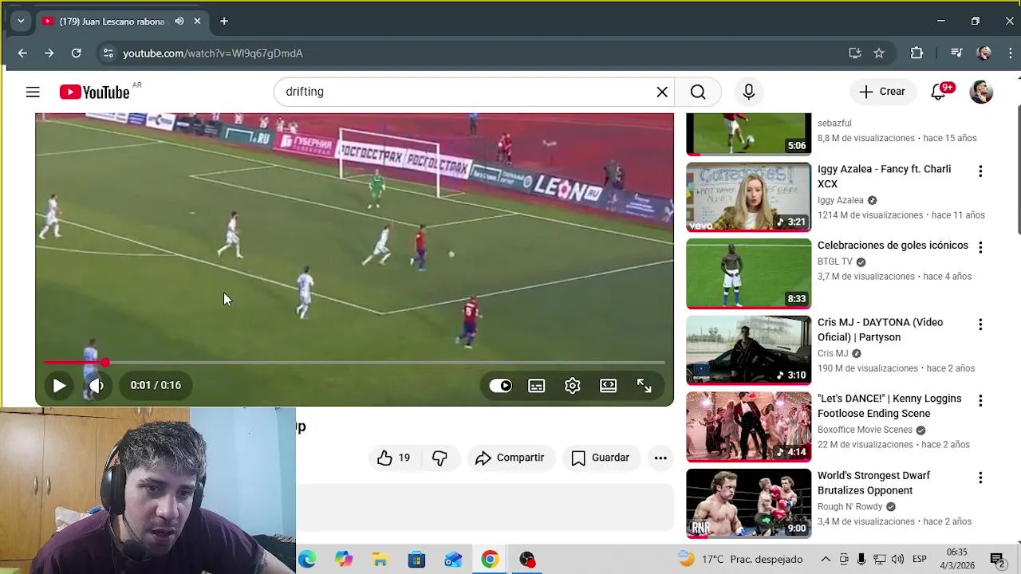Go forward in Chrome history
The image size is (1021, 574).
tap(49, 53)
